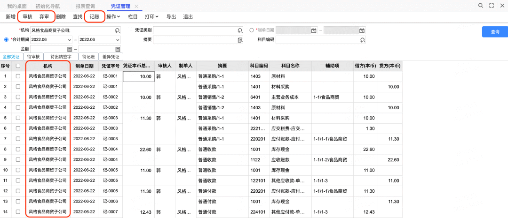
Task: Open lookup icon in 科目编码 field
Action: tap(363, 40)
